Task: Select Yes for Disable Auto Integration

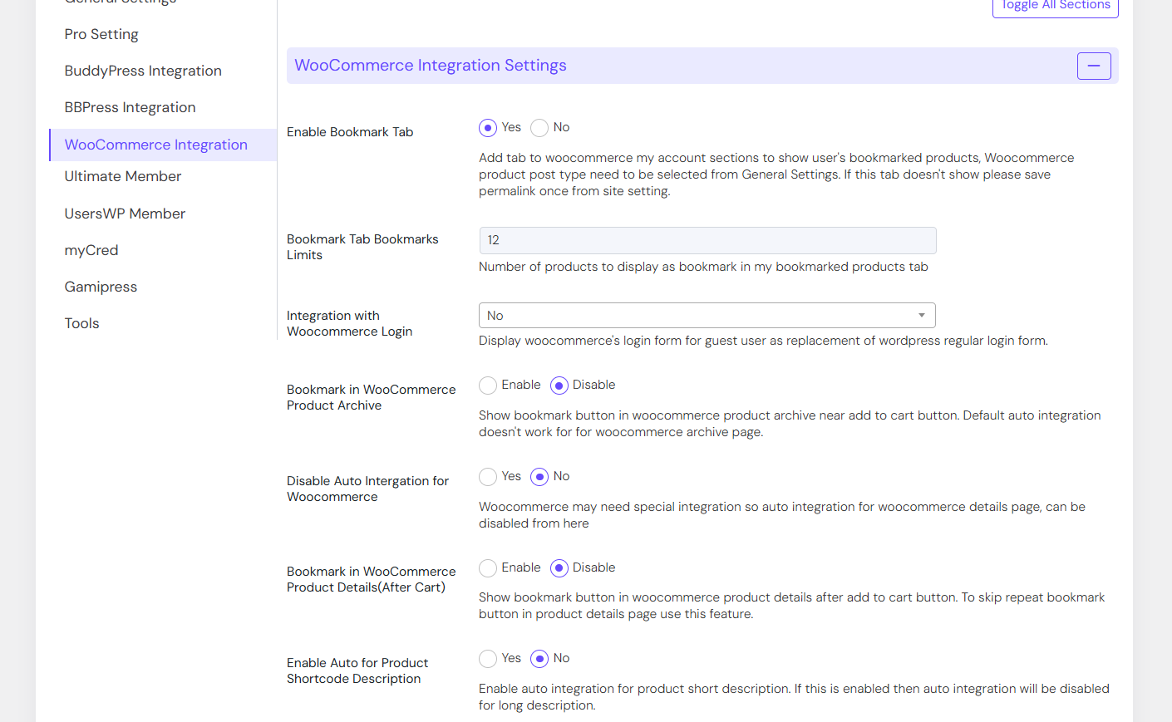Action: 488,477
